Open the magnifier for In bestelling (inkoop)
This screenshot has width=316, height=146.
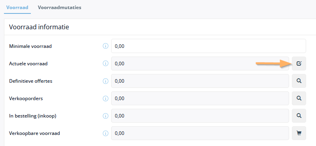299,116
